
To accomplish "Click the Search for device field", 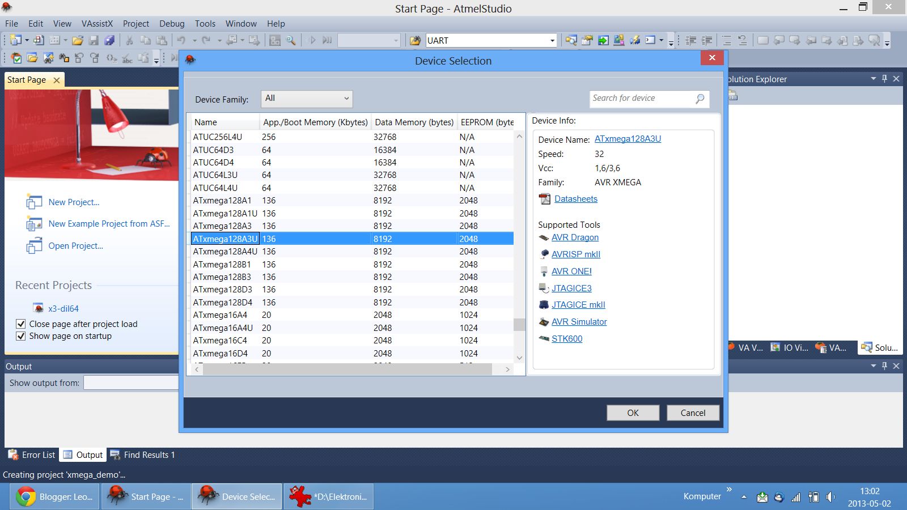I will [x=649, y=99].
